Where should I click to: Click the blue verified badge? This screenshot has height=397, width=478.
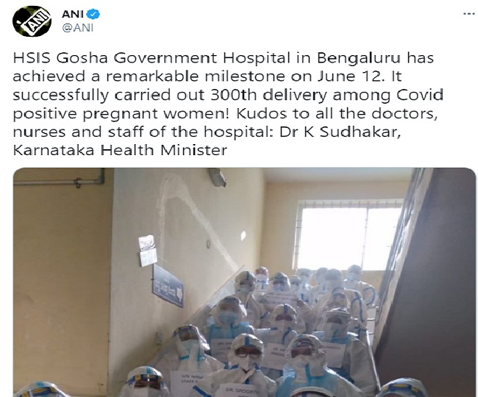[93, 14]
